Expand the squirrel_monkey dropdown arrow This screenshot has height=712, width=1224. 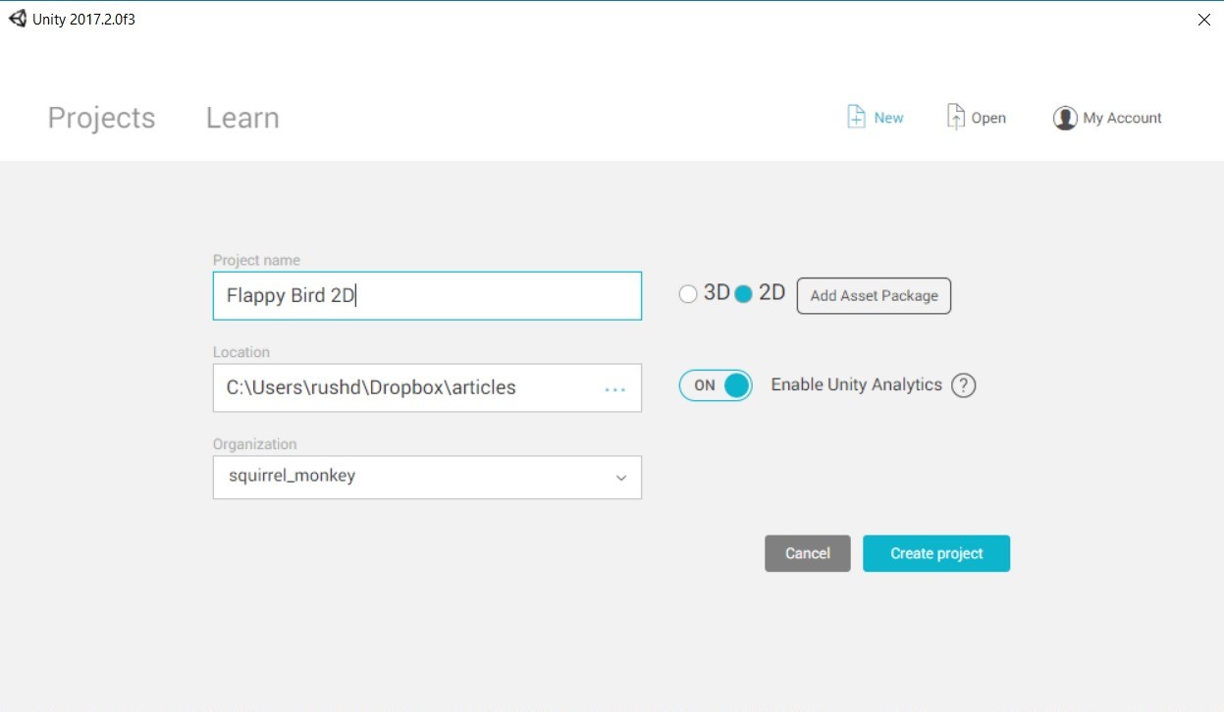click(620, 478)
